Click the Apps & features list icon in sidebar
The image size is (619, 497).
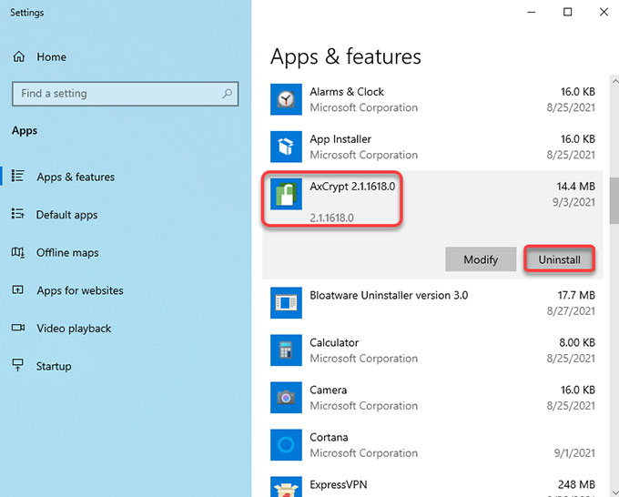[x=18, y=176]
